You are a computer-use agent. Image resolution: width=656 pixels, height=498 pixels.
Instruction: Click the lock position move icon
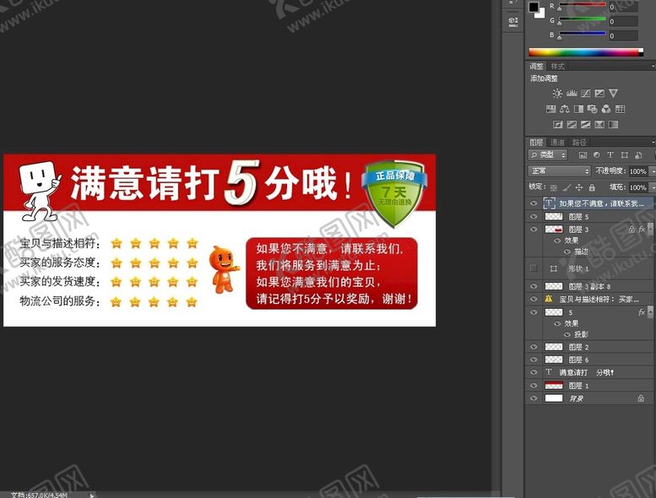pos(579,187)
